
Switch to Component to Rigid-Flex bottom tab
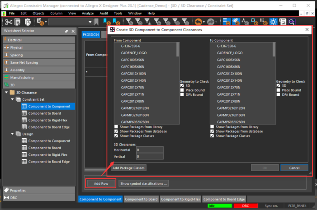tap(180, 199)
